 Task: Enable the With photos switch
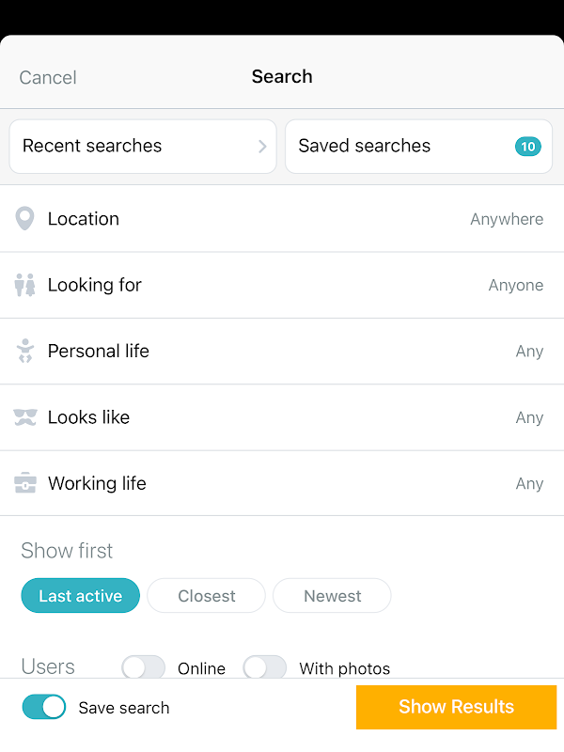(x=264, y=668)
